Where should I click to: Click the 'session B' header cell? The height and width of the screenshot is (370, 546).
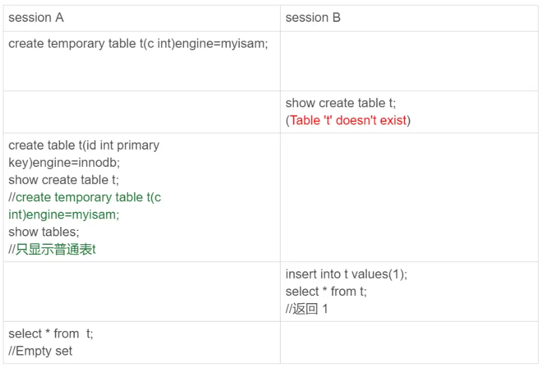click(x=409, y=18)
